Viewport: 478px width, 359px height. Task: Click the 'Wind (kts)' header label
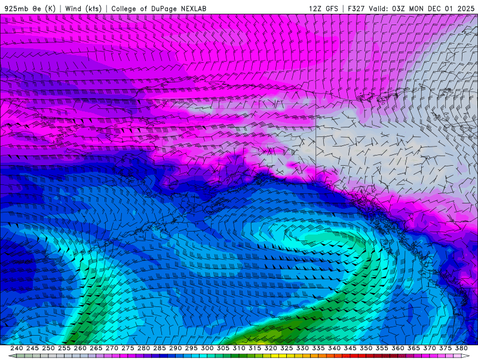coord(83,8)
